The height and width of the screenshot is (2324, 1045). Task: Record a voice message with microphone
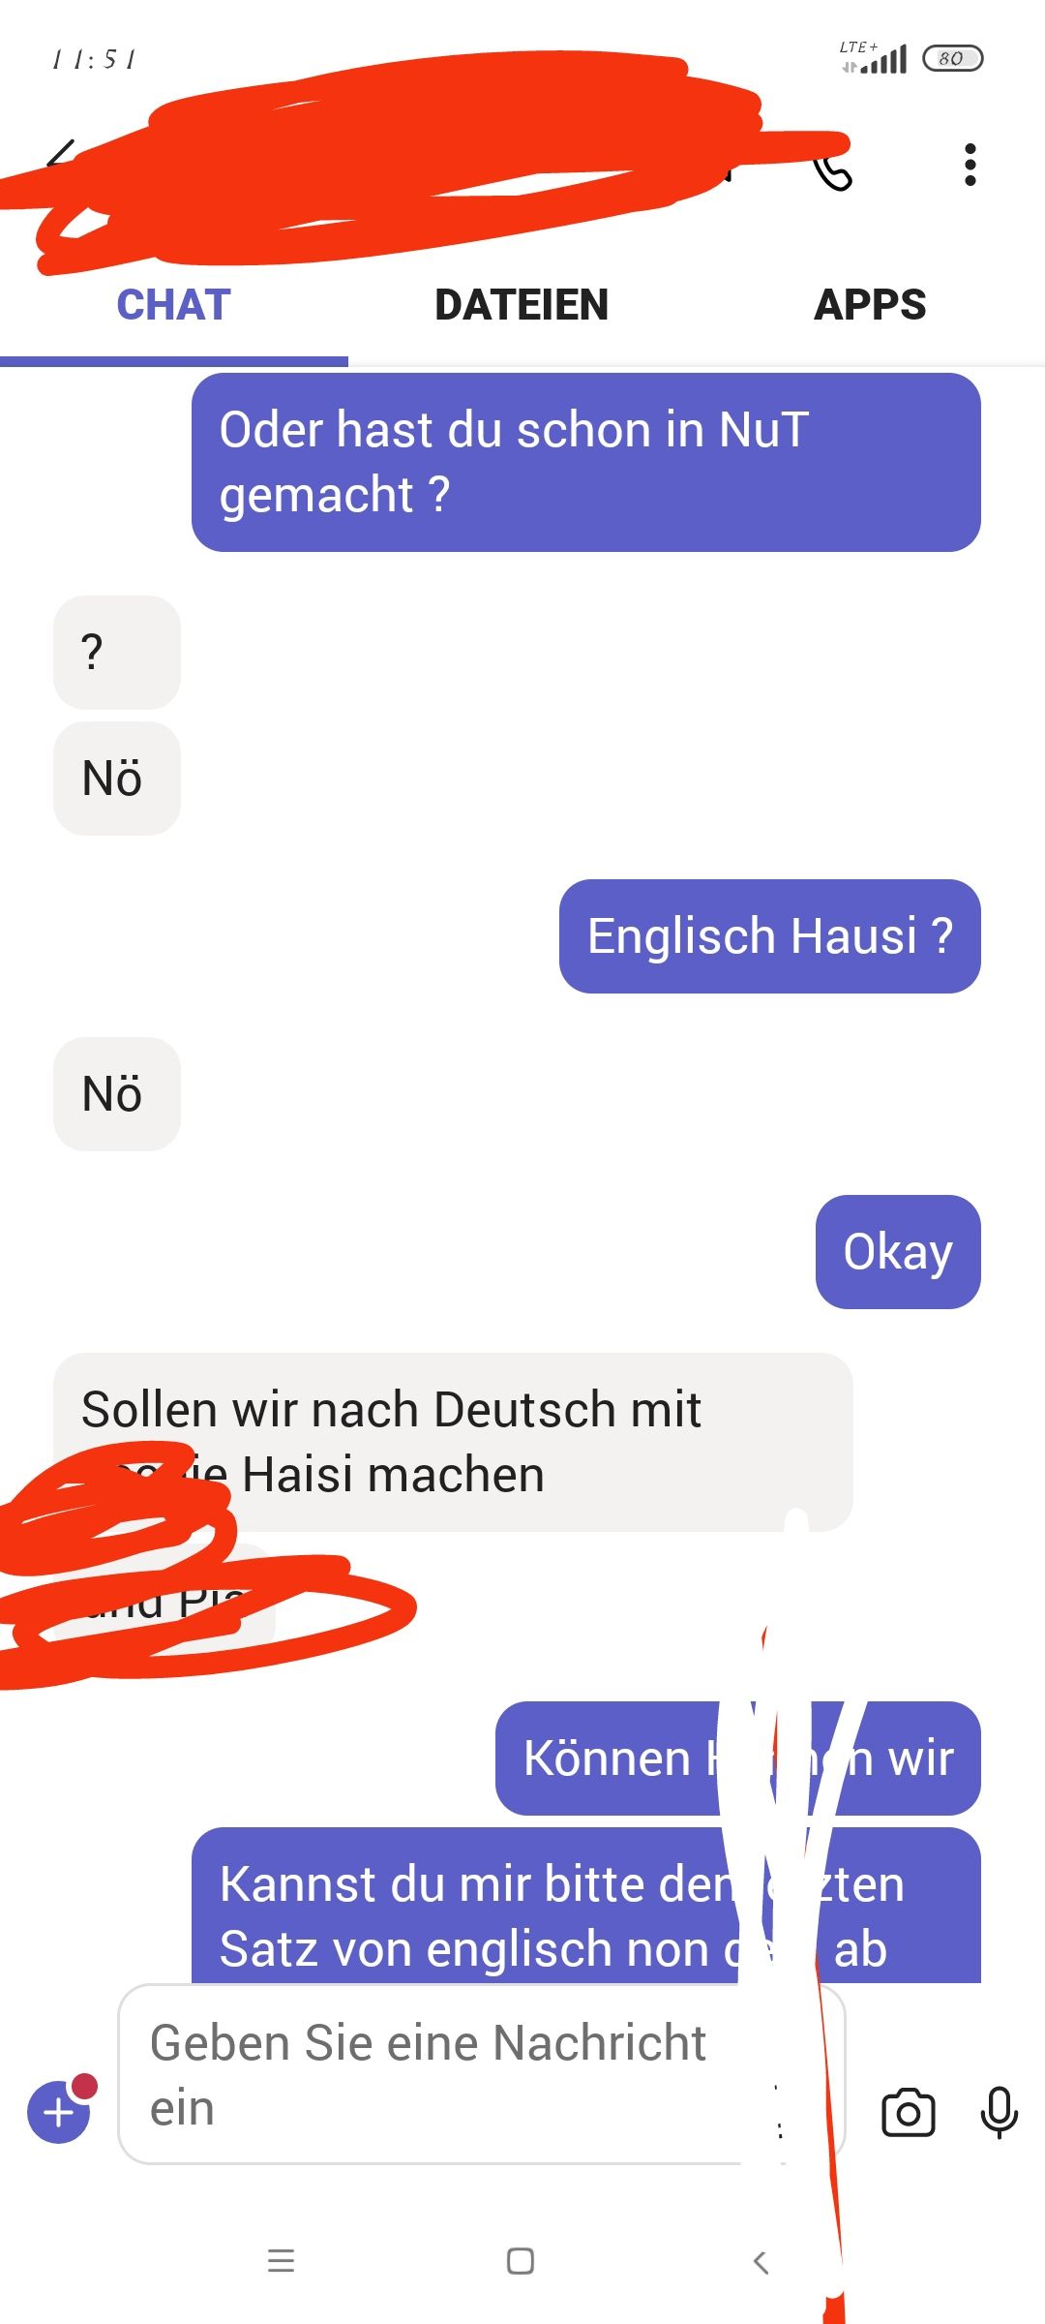coord(1000,2113)
